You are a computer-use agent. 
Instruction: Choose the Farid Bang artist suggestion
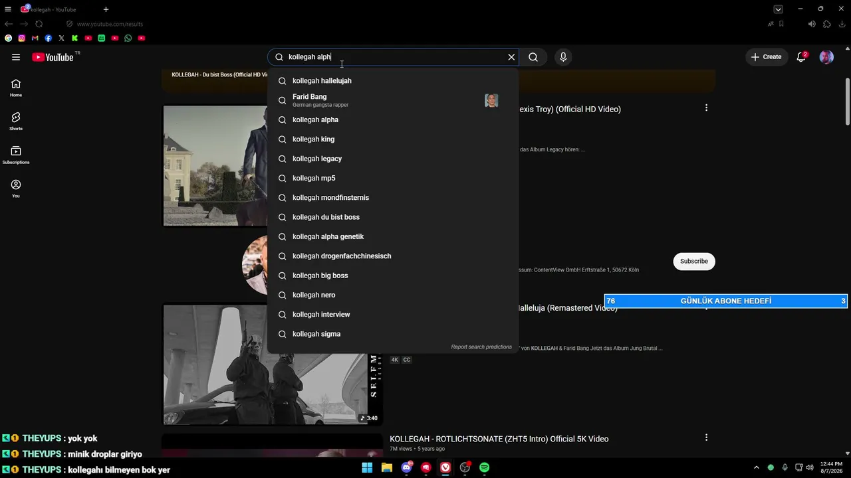393,100
